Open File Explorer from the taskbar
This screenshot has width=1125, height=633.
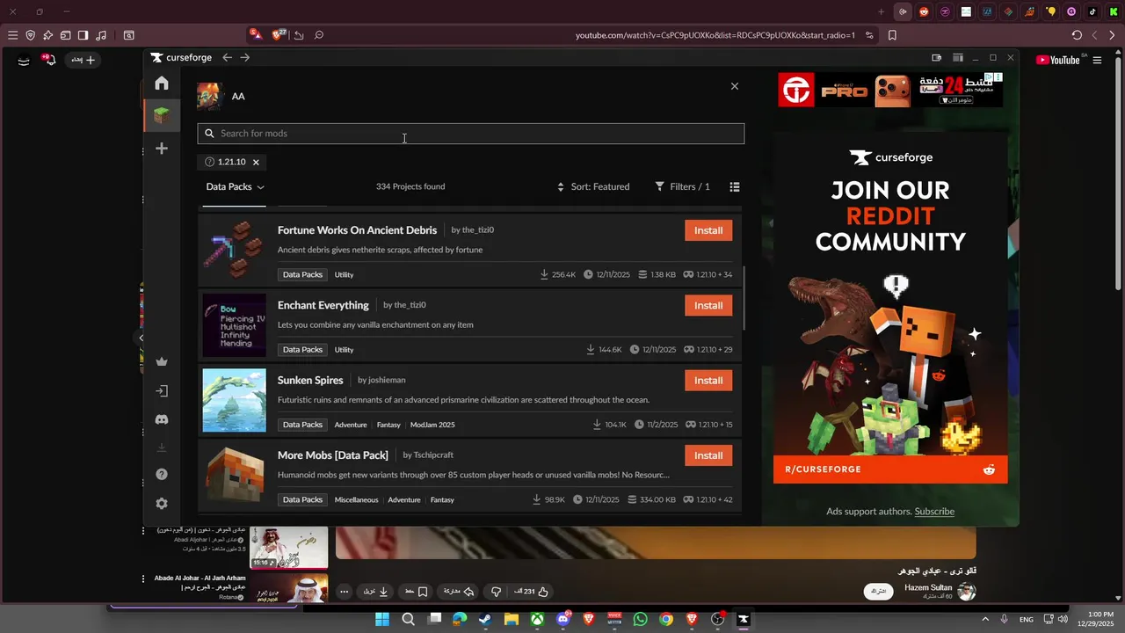click(x=511, y=619)
